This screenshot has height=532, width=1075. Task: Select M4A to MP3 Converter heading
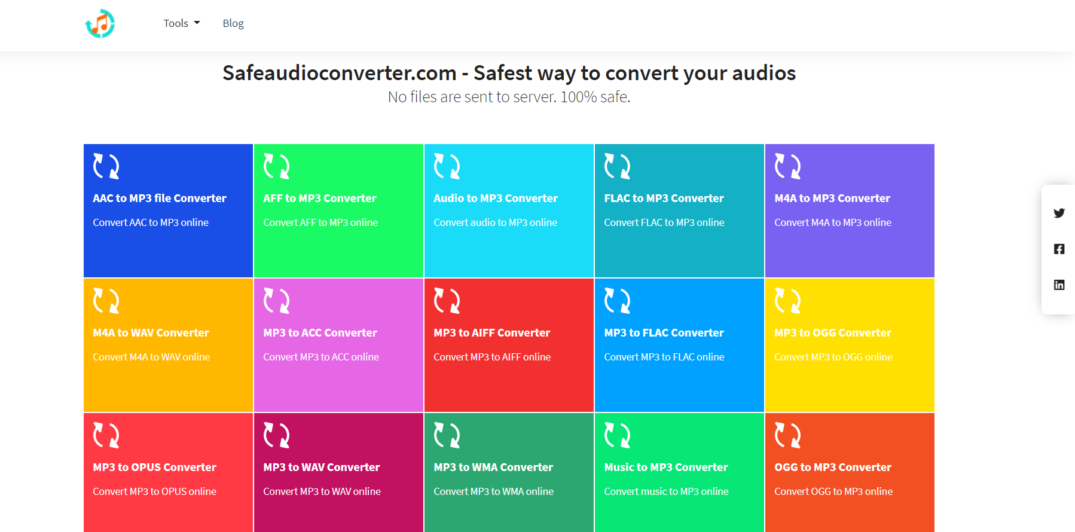(832, 198)
